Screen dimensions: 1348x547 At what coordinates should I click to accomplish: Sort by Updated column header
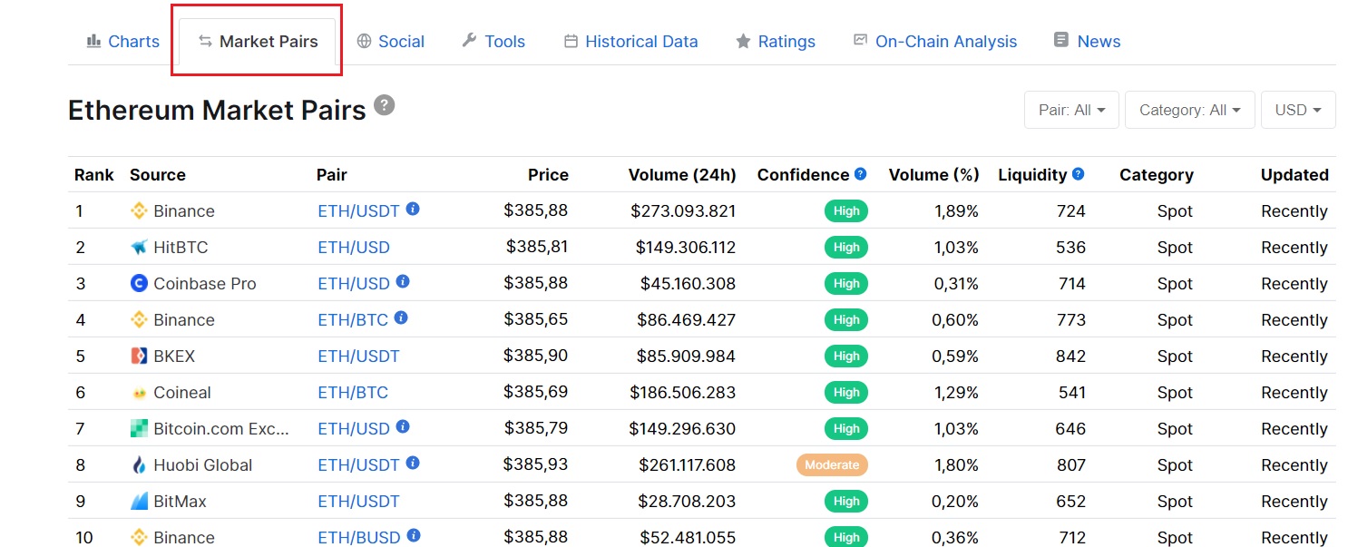(1294, 175)
